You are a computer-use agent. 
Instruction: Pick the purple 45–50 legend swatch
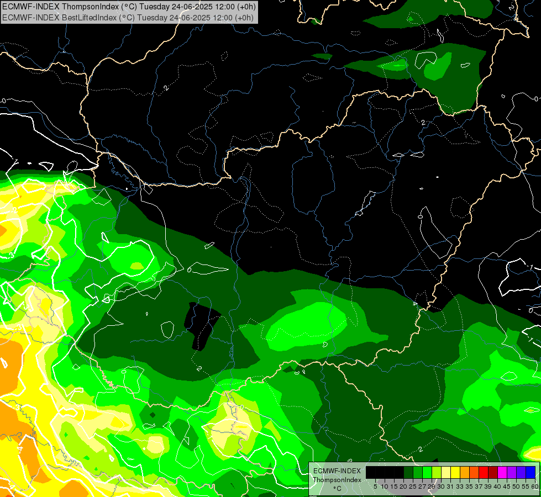click(x=512, y=472)
